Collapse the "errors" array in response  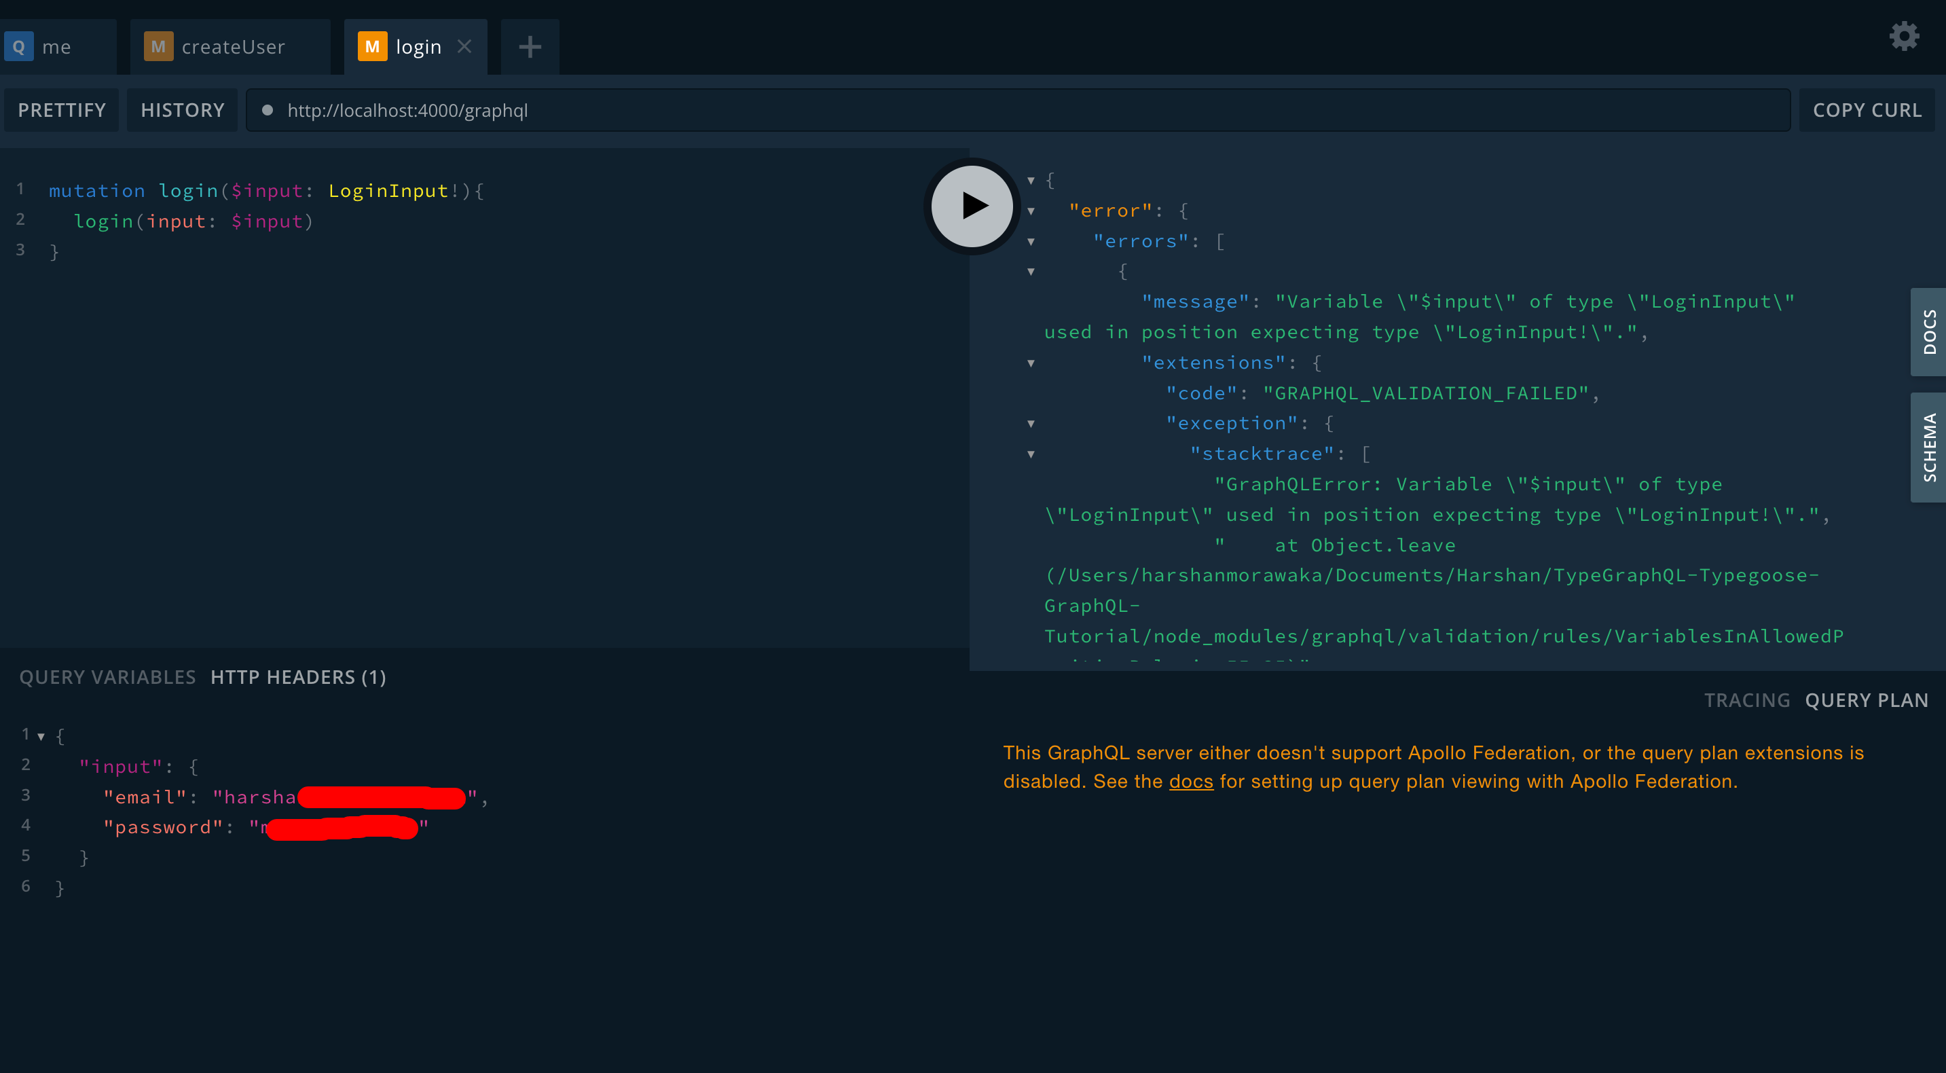[x=1031, y=242]
